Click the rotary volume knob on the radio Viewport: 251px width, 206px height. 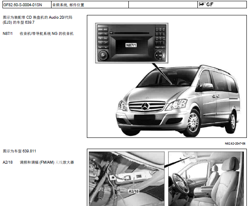click(103, 55)
